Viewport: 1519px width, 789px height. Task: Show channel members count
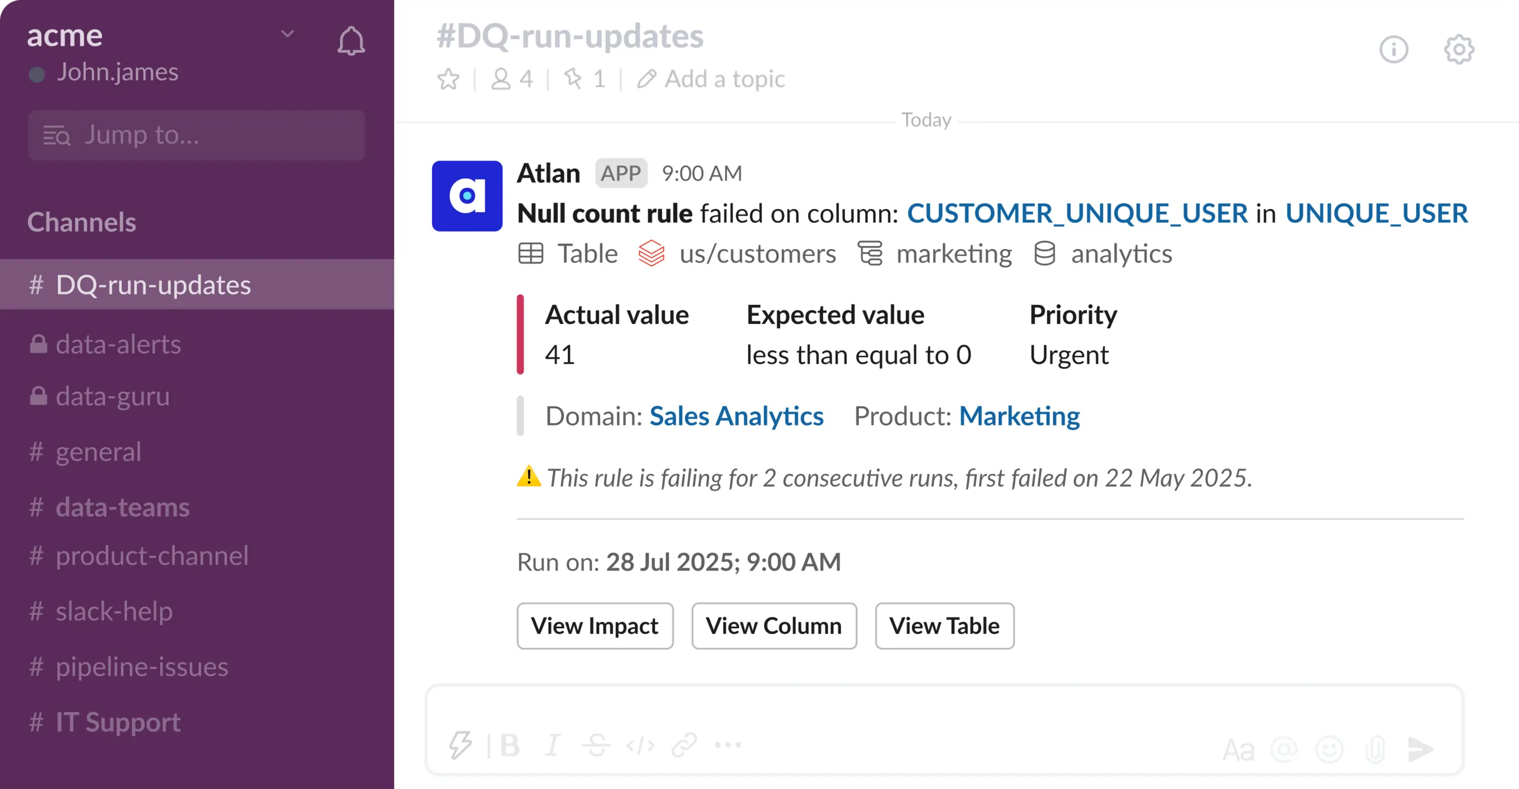pos(512,79)
